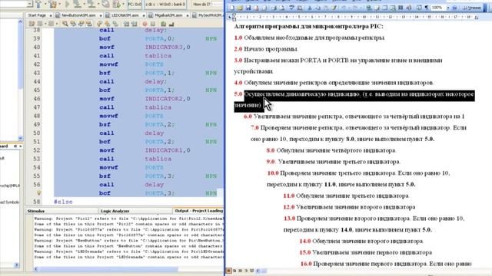
Task: Click 'INDICATOR3,0' operand on line 40
Action: 168,48
